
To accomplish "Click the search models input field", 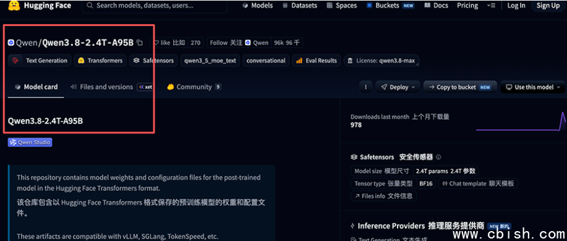I will pyautogui.click(x=155, y=6).
